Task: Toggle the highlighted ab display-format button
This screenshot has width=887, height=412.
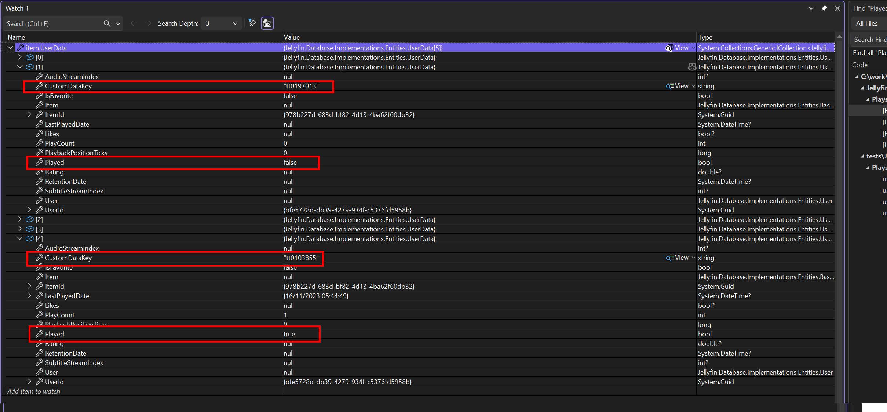Action: click(x=267, y=23)
